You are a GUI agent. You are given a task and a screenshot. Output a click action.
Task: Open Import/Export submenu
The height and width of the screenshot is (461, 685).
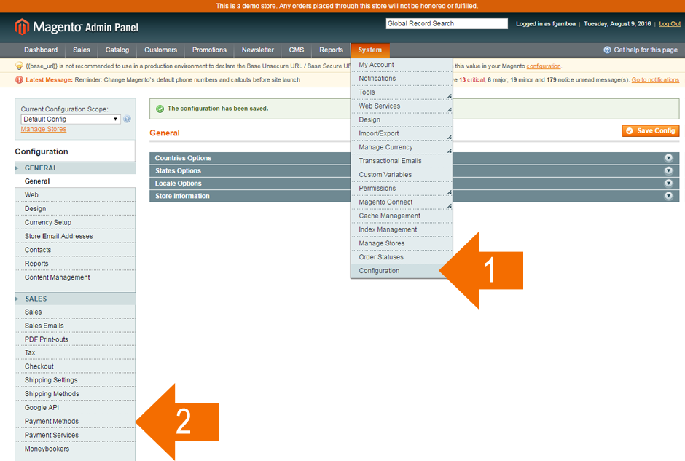click(402, 133)
